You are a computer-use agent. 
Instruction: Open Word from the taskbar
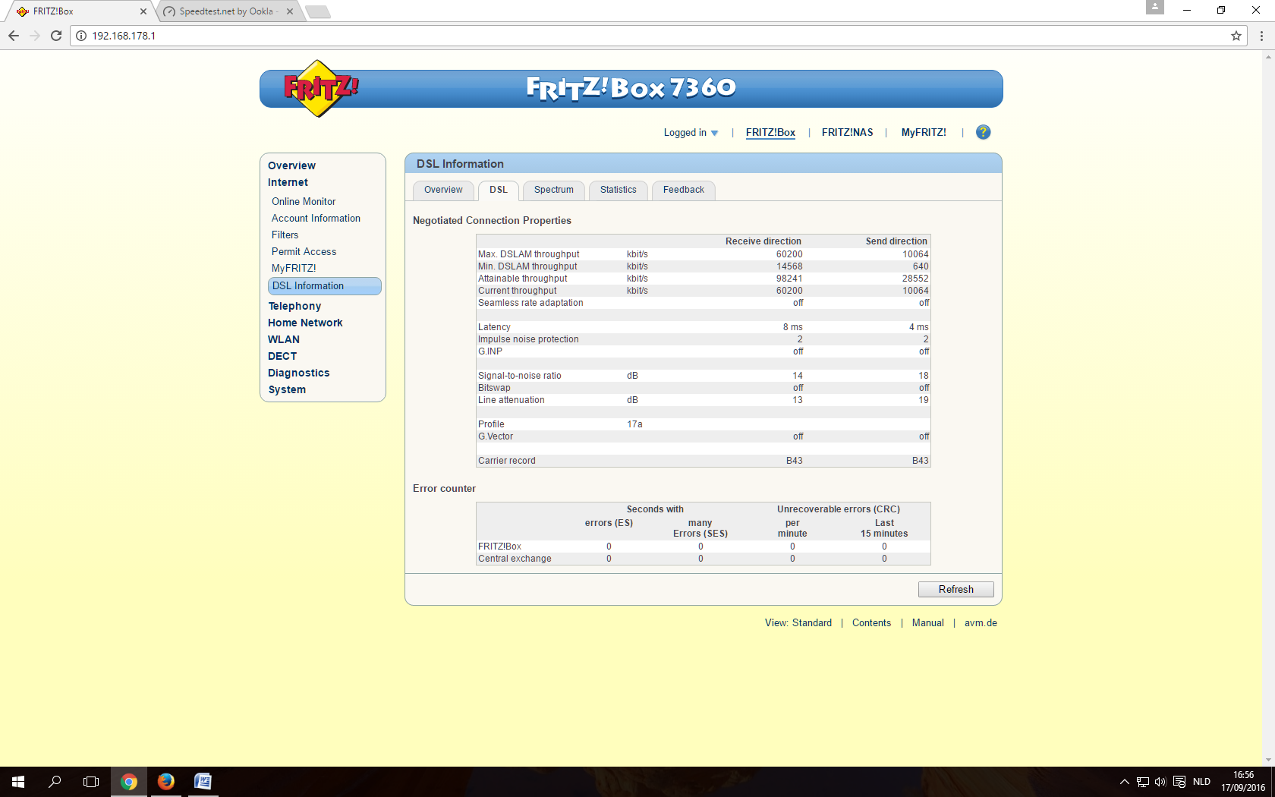coord(203,781)
